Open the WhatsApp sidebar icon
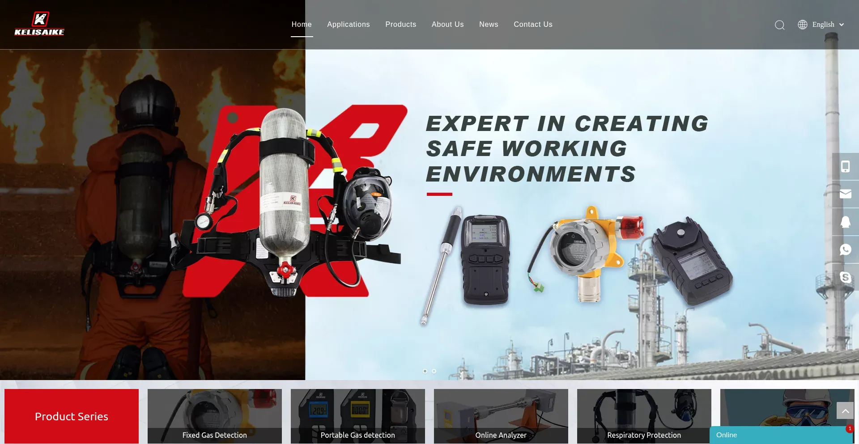 [x=845, y=249]
